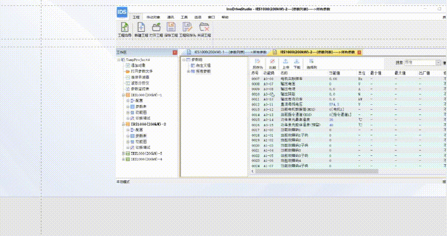Viewport: 447px width, 236px height.
Task: Click the scrollbar left arrow below the table
Action: 252,172
